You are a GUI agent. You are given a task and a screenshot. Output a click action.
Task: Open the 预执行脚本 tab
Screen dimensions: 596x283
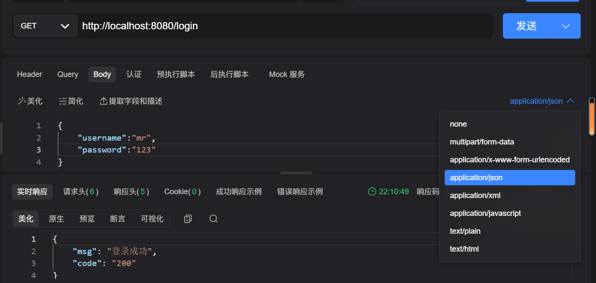click(176, 74)
